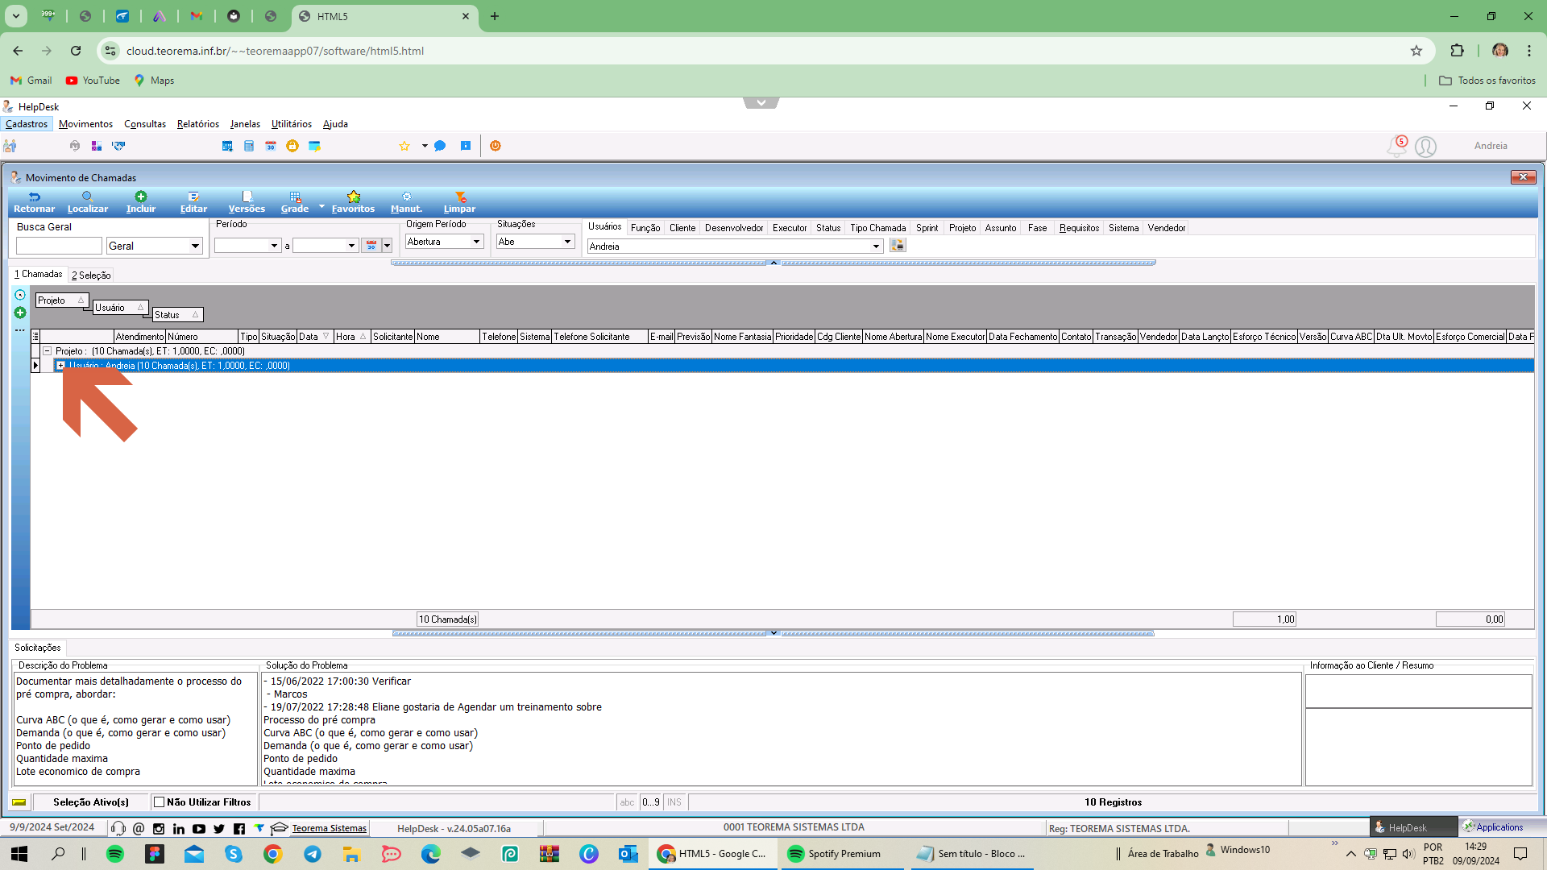Open Spotify from the Windows taskbar
This screenshot has width=1547, height=870.
tap(115, 854)
